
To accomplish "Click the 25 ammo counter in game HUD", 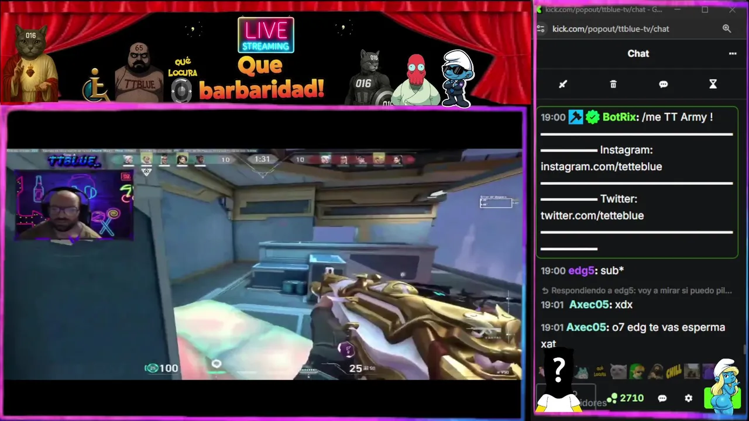I will point(355,368).
